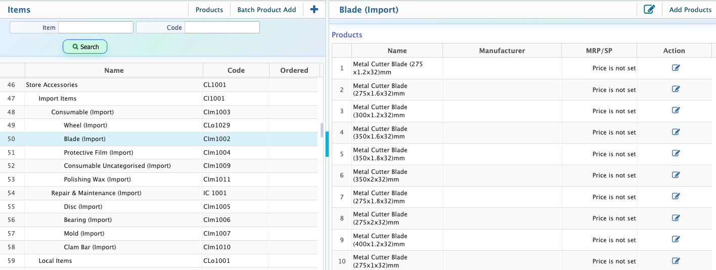Select Clam Bar (Import) row
Image resolution: width=716 pixels, height=270 pixels.
[159, 247]
